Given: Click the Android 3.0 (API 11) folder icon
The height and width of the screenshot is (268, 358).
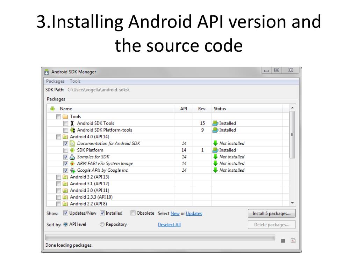Looking at the screenshot, I should pos(65,191).
